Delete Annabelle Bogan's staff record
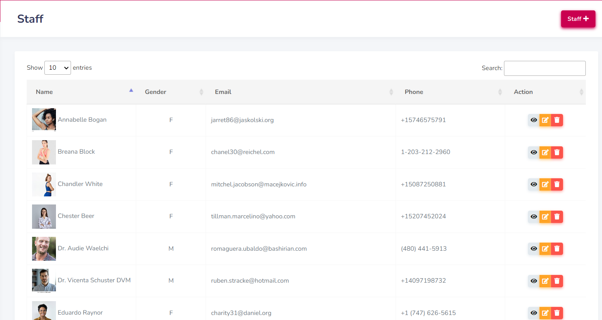 click(x=557, y=120)
